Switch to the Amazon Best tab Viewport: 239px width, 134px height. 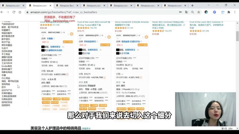point(67,6)
